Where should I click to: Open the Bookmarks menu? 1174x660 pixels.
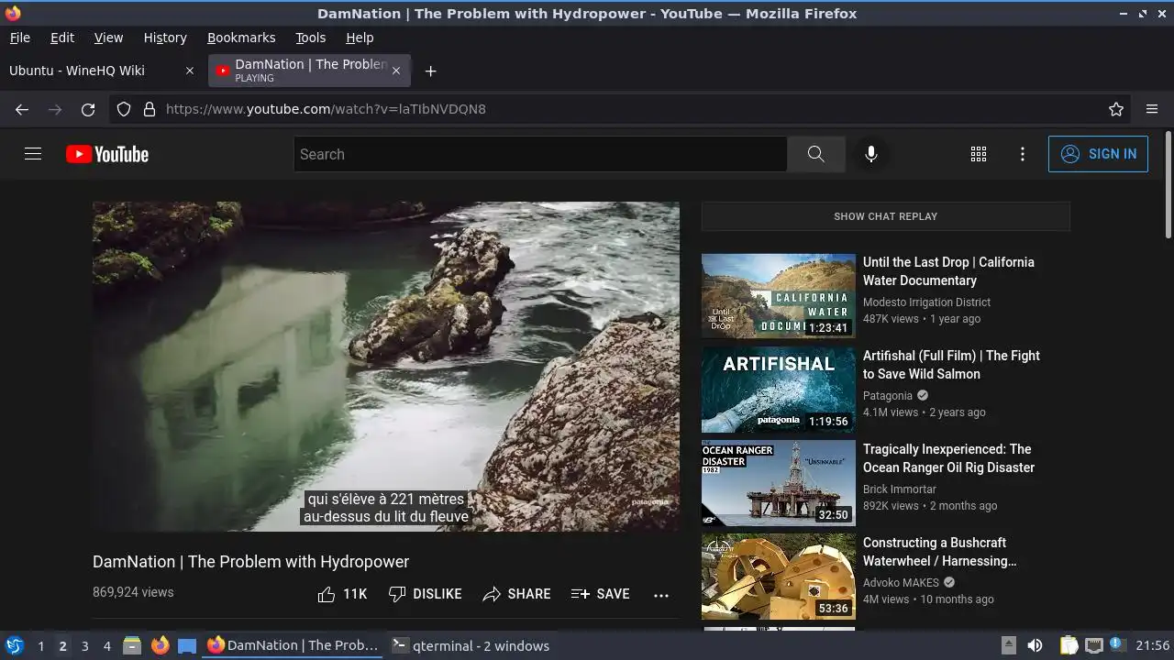coord(241,38)
